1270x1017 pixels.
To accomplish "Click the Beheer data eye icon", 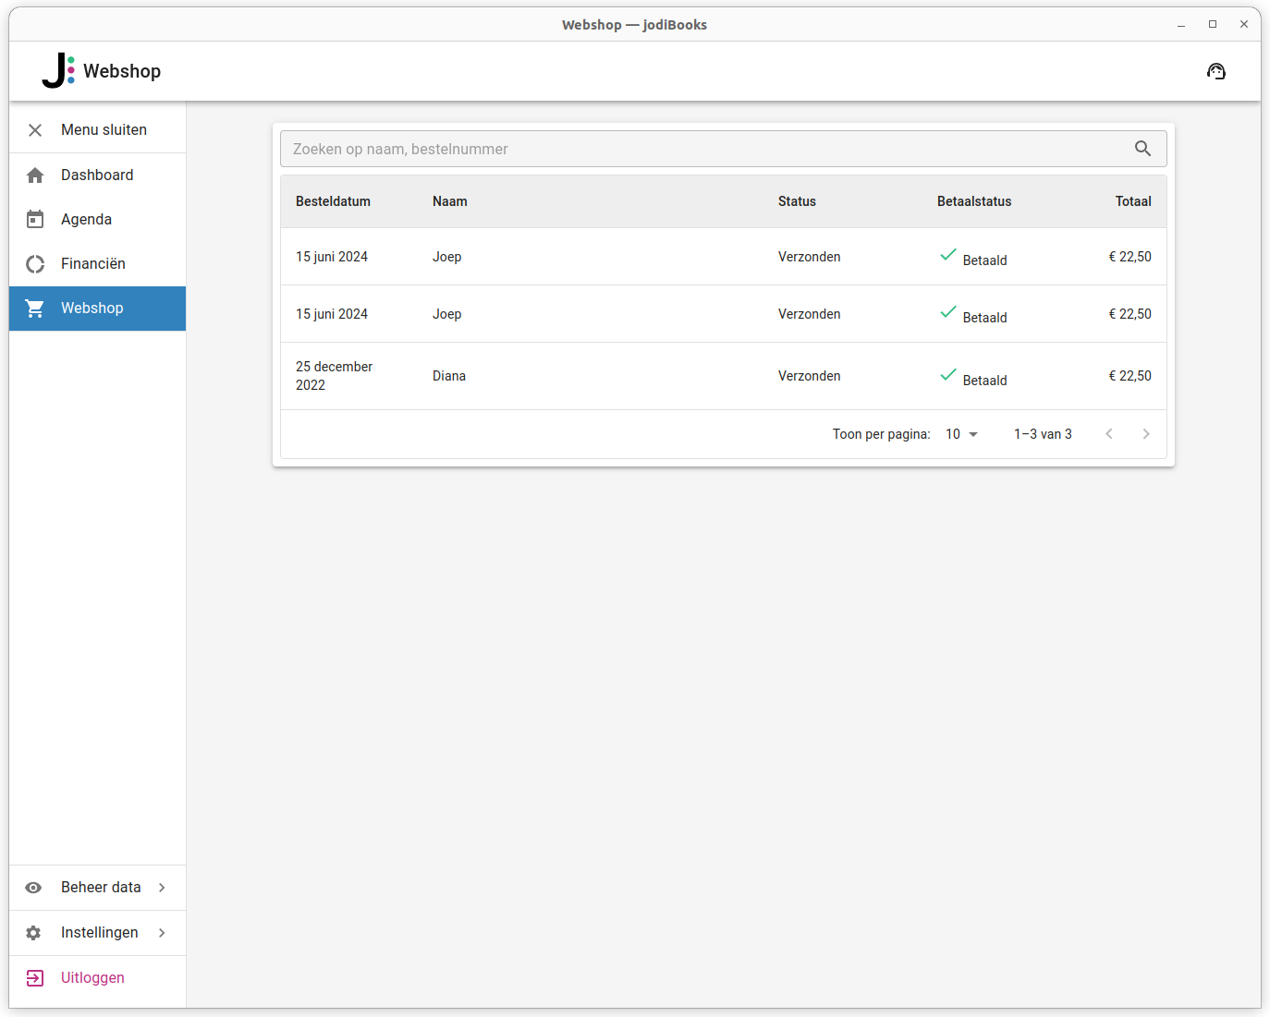I will coord(33,888).
